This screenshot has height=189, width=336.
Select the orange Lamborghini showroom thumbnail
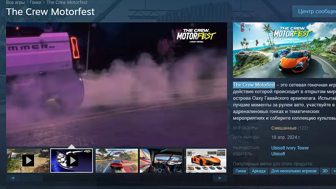pyautogui.click(x=206, y=160)
